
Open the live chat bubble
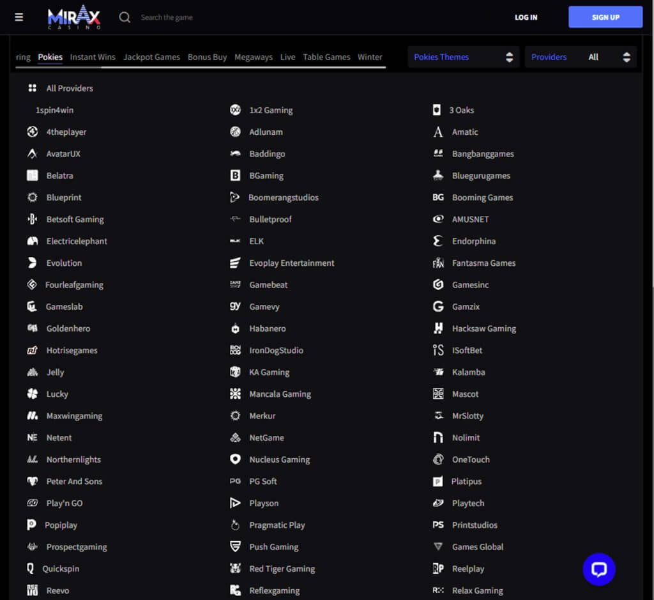tap(598, 569)
